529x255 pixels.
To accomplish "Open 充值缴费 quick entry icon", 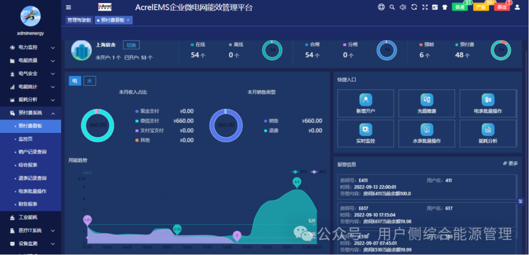I will click(x=427, y=100).
